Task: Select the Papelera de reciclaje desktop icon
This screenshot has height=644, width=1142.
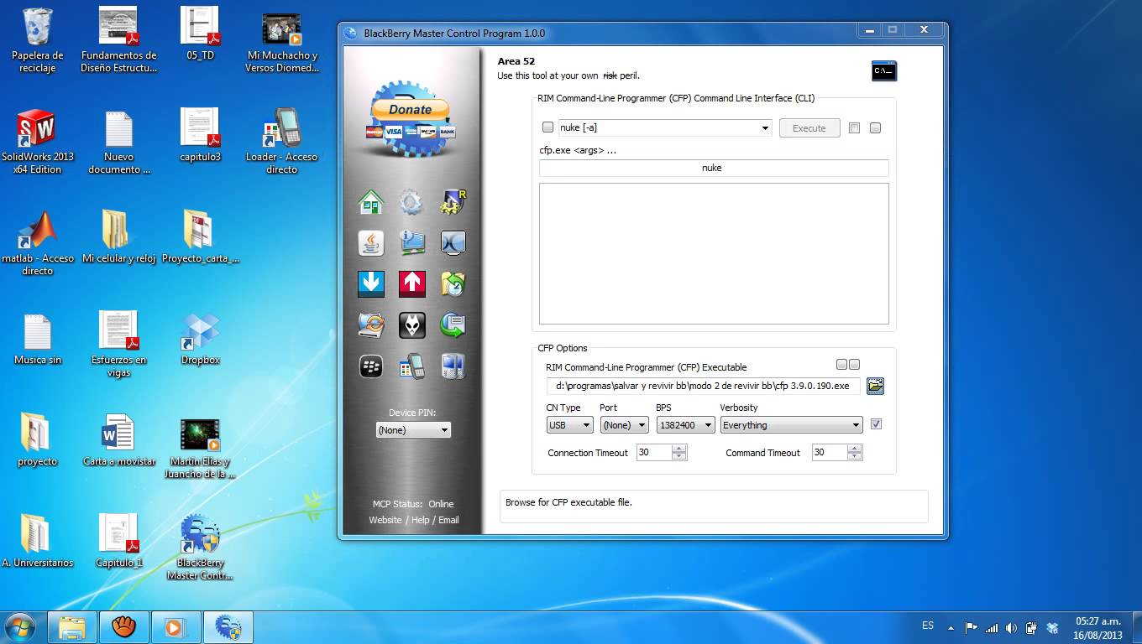Action: click(x=37, y=40)
